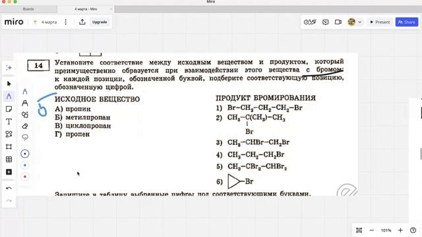
Task: Start Present mode
Action: pyautogui.click(x=380, y=22)
